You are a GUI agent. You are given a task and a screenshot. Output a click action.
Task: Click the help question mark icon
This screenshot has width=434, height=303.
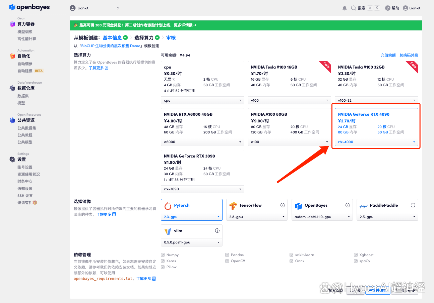387,8
